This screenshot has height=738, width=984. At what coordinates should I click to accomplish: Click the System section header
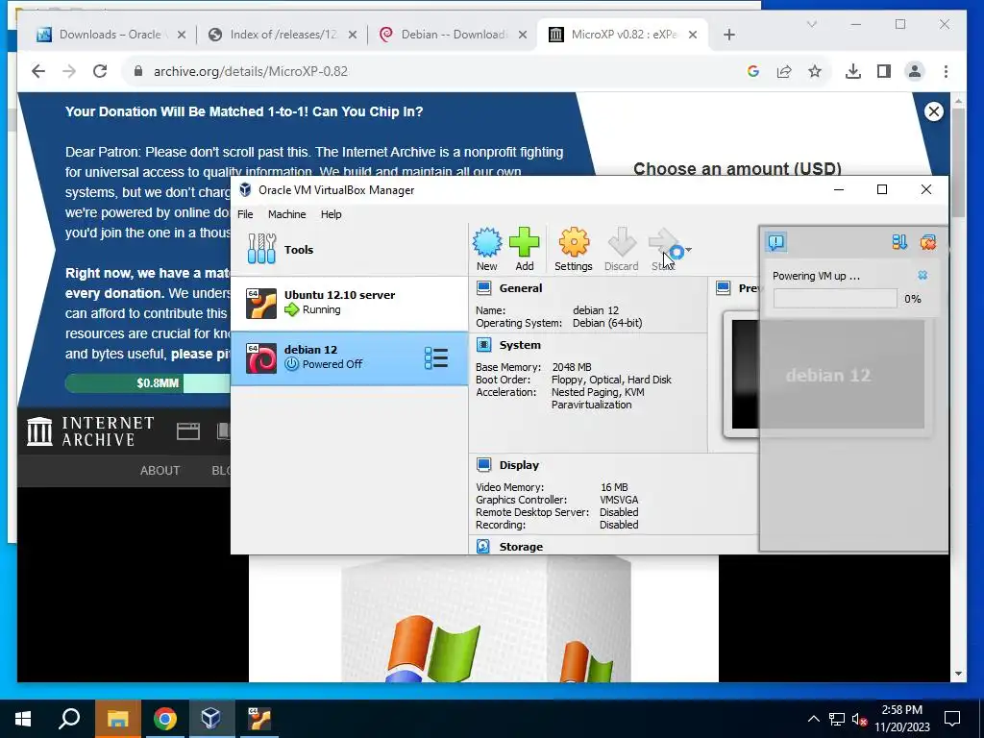coord(520,345)
